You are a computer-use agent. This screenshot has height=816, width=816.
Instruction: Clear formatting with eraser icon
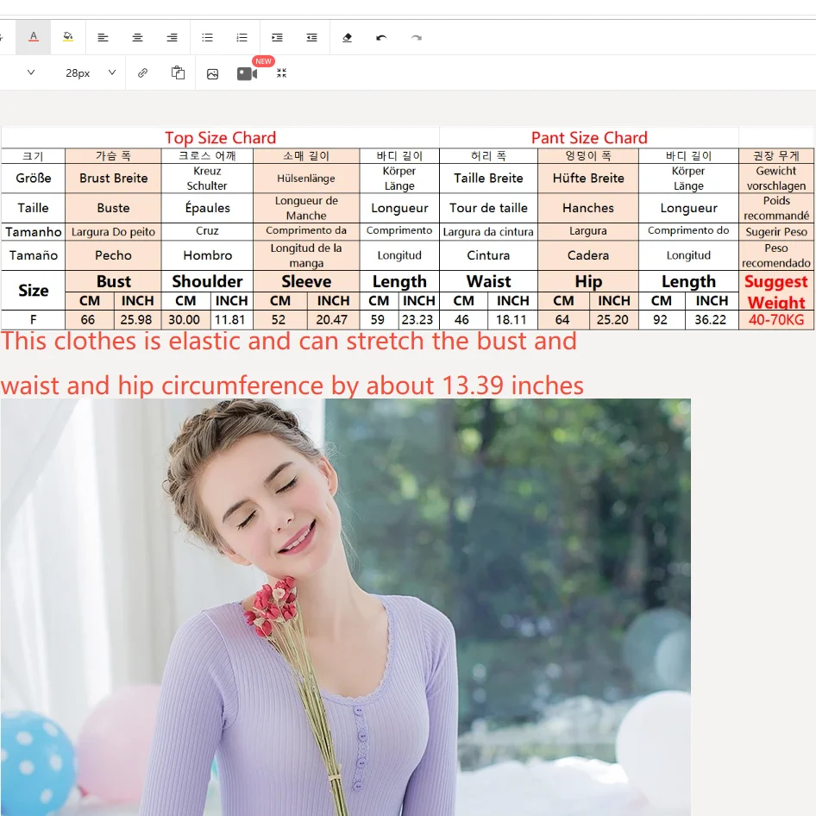point(347,37)
